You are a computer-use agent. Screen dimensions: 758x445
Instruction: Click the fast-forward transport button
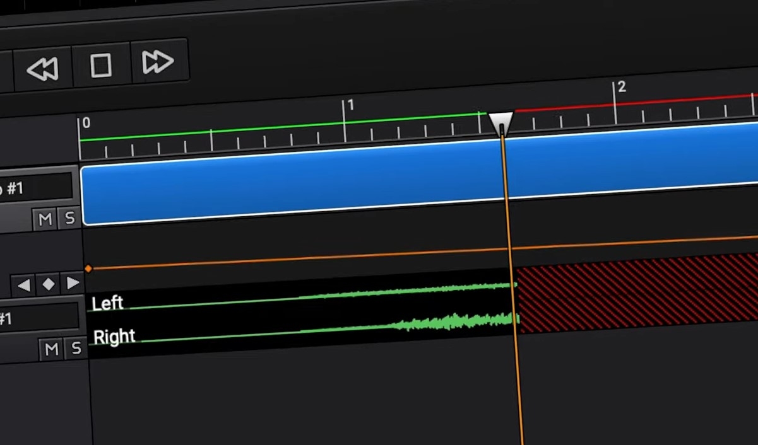click(158, 62)
